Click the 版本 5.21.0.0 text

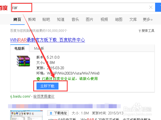(x=48, y=57)
